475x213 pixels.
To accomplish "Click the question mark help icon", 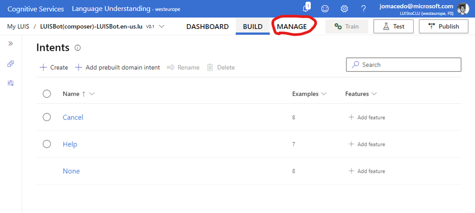I will [364, 9].
